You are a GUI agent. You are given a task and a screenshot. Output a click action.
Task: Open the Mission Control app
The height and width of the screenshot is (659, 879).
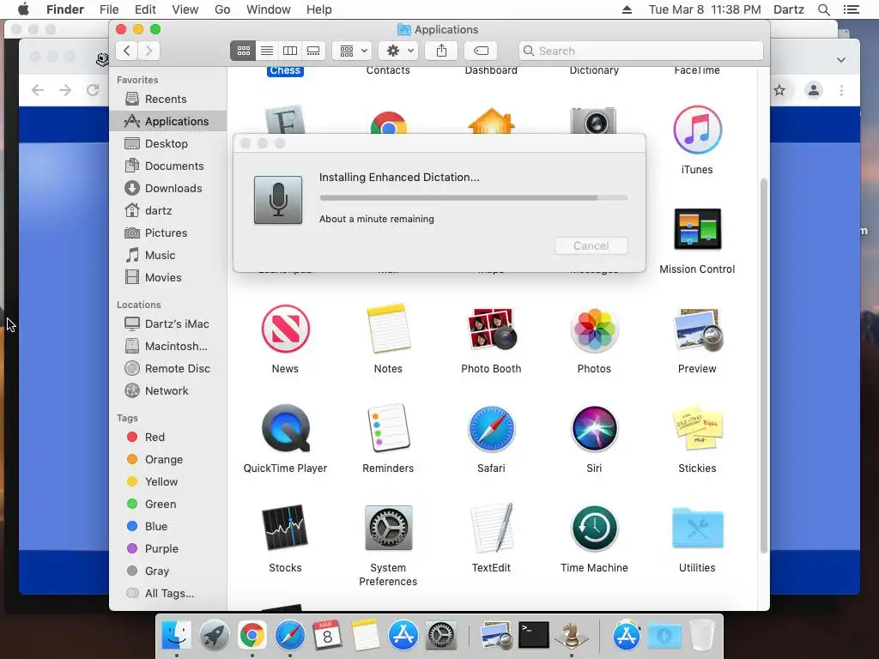click(x=697, y=228)
